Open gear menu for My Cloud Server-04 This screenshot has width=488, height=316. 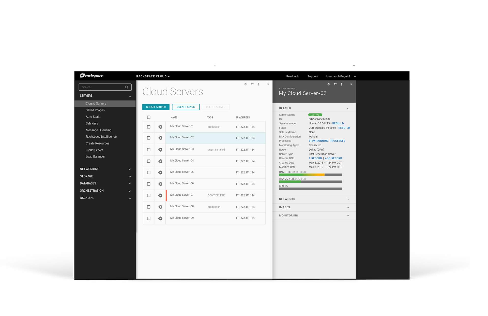tap(160, 161)
